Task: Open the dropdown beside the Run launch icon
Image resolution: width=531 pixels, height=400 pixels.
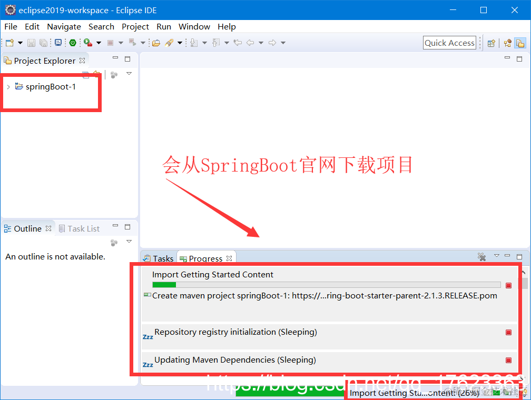Action: click(x=99, y=43)
